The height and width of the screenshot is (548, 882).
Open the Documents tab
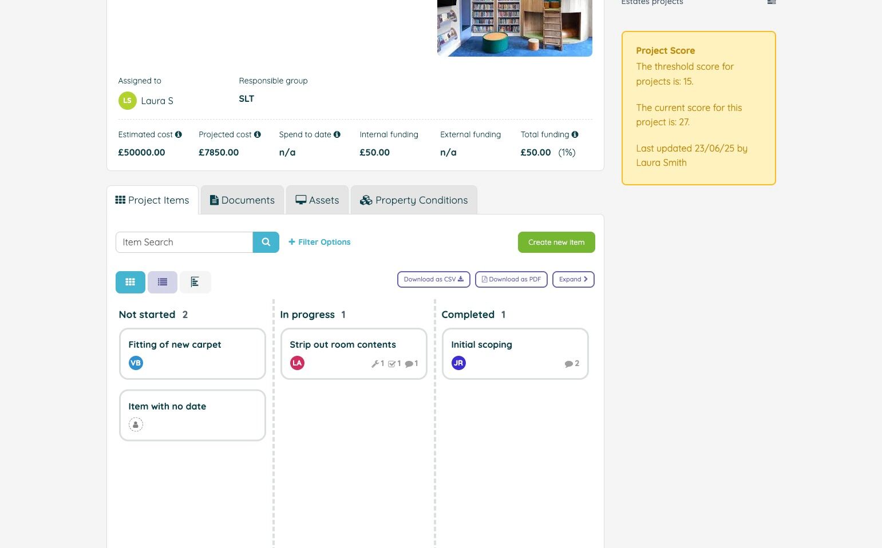pyautogui.click(x=242, y=200)
